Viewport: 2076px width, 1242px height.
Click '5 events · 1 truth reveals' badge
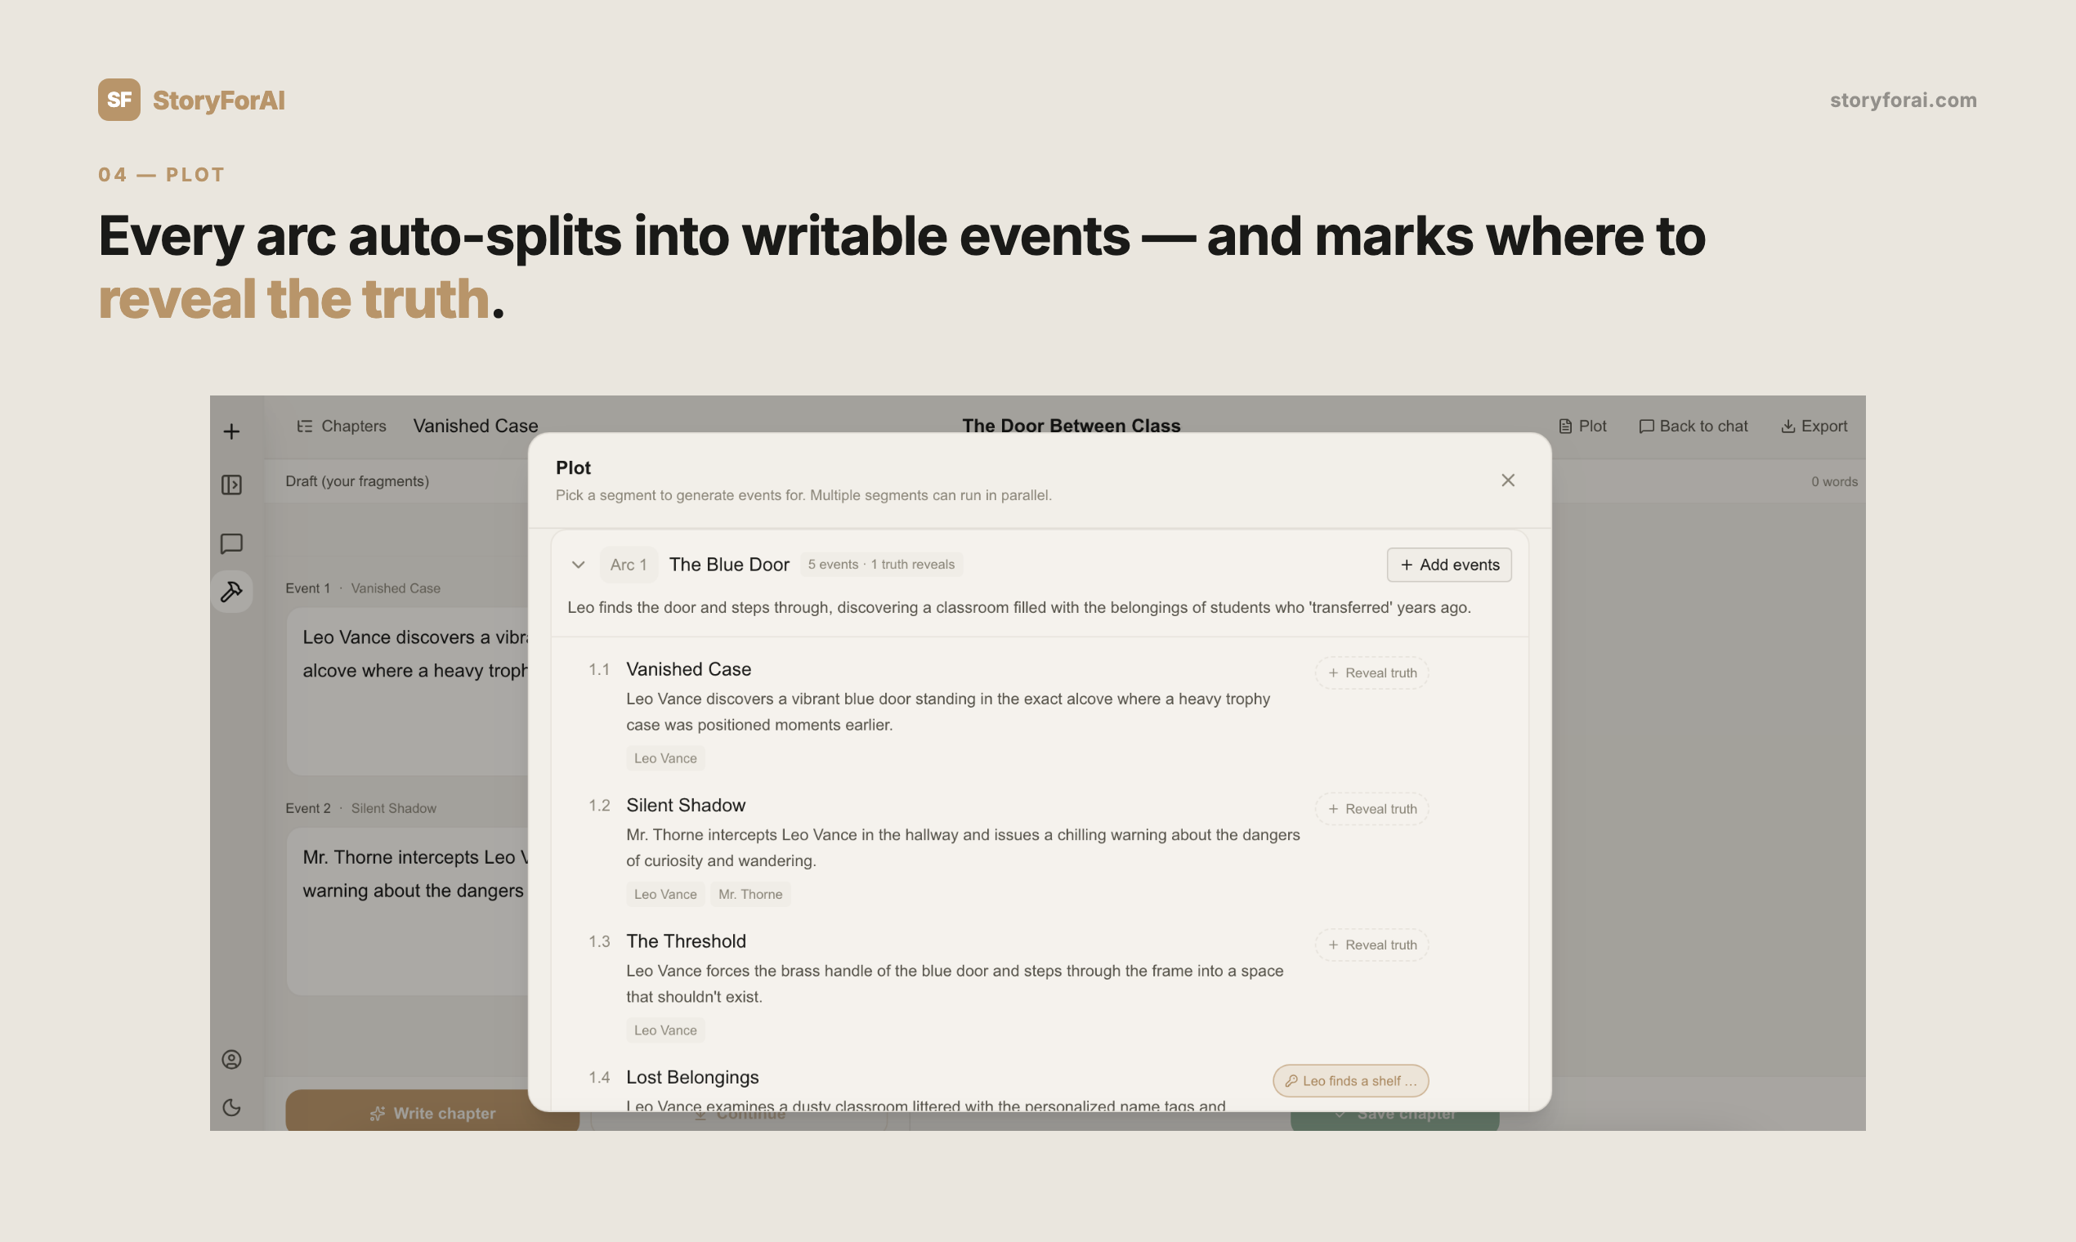pyautogui.click(x=880, y=565)
